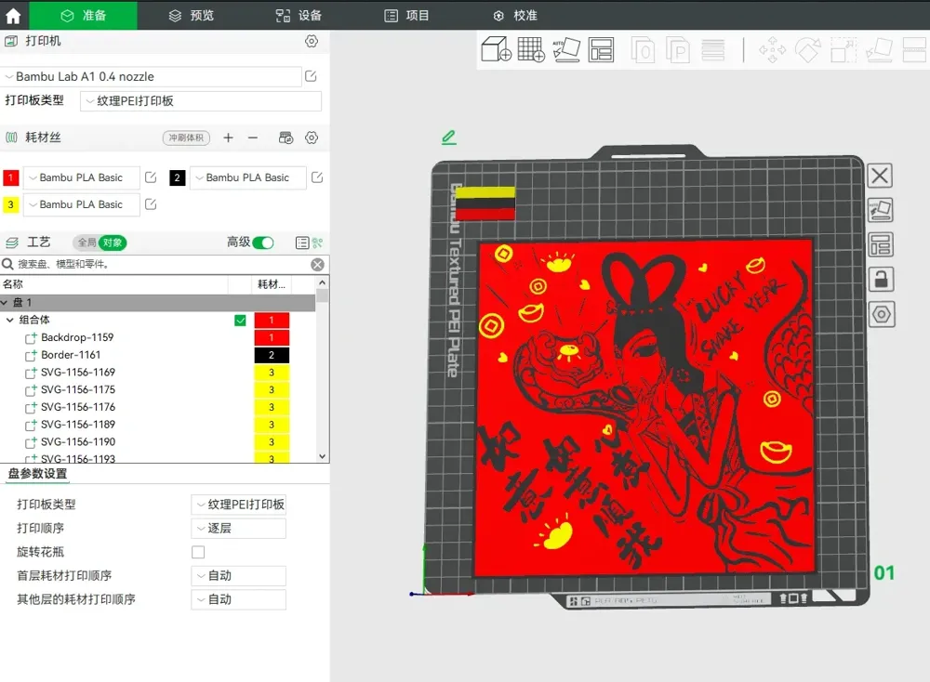Click the Split to objects toolbar icon
The width and height of the screenshot is (930, 682).
pos(643,50)
